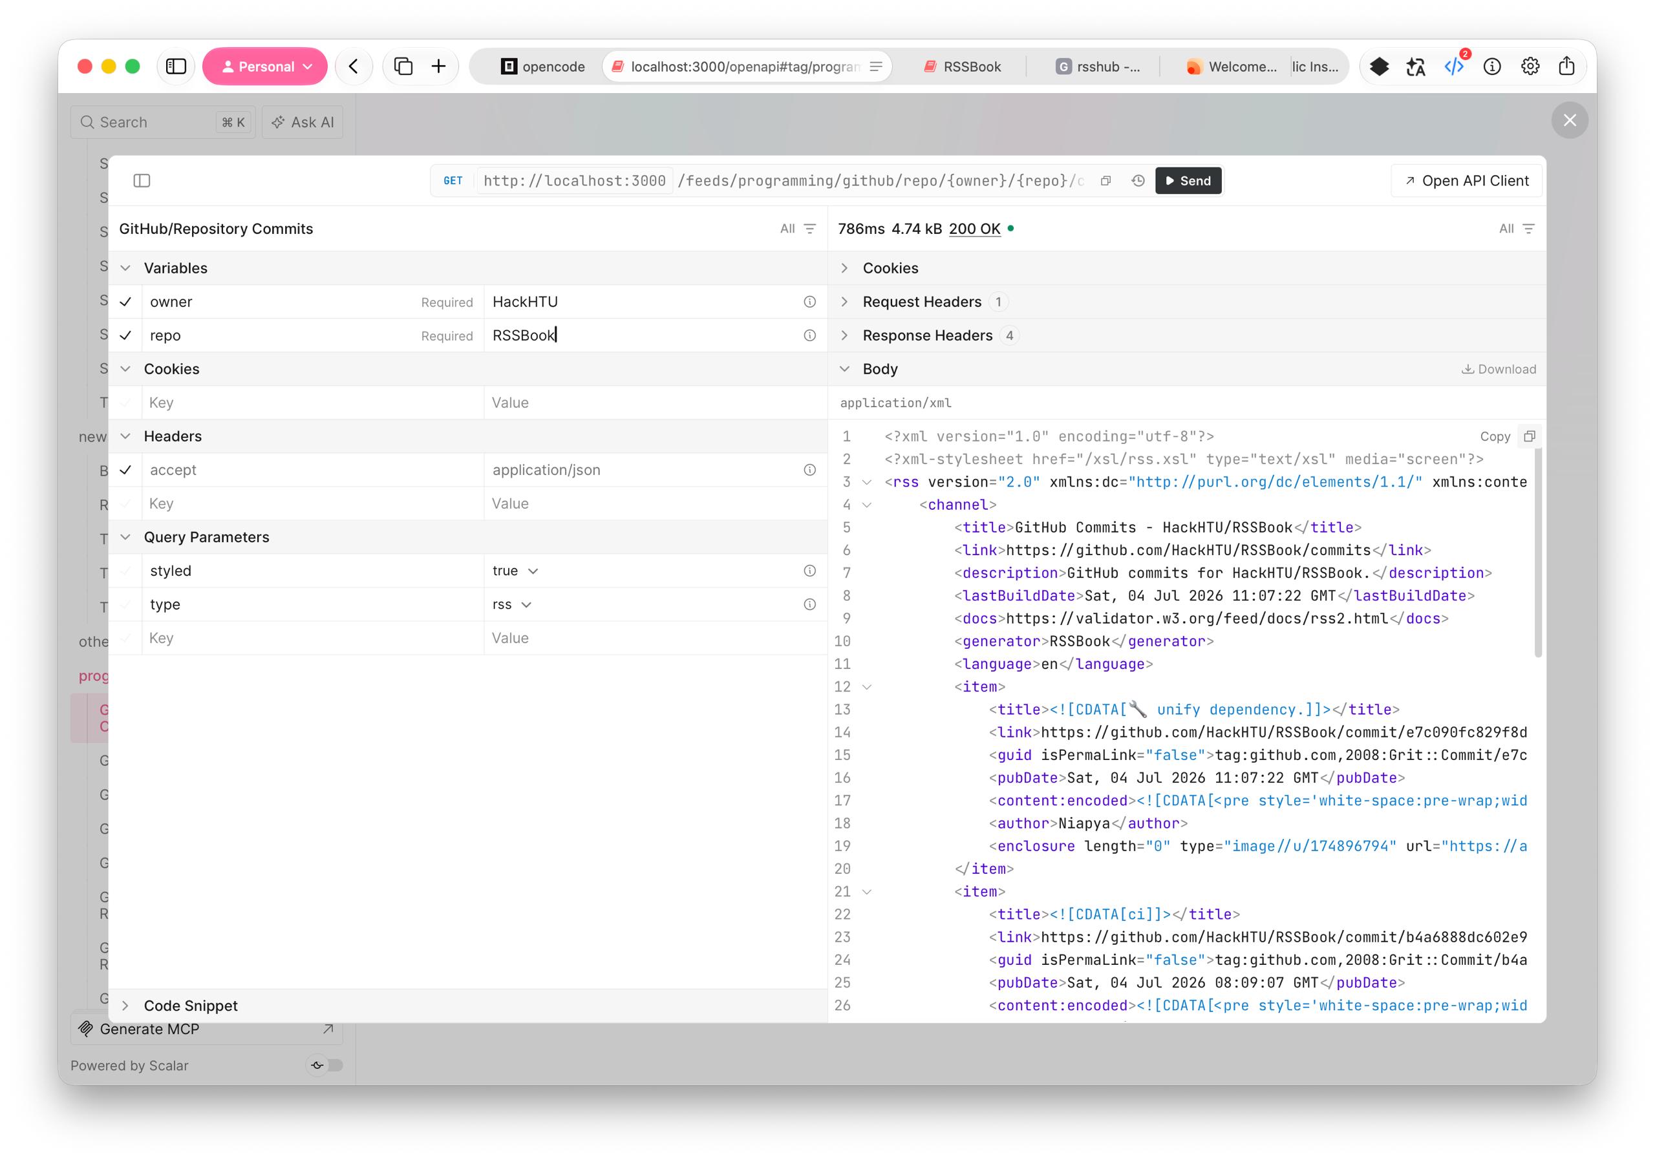Collapse the Headers section
This screenshot has width=1655, height=1162.
[x=125, y=436]
